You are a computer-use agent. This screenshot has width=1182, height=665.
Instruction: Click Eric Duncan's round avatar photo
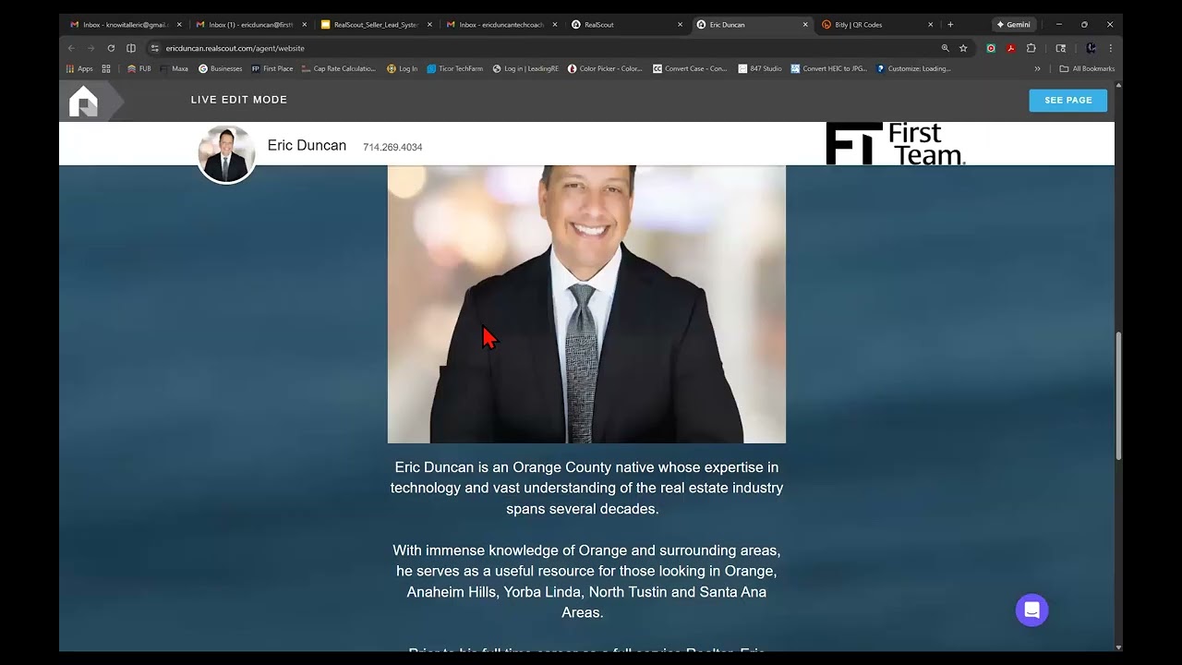point(226,154)
